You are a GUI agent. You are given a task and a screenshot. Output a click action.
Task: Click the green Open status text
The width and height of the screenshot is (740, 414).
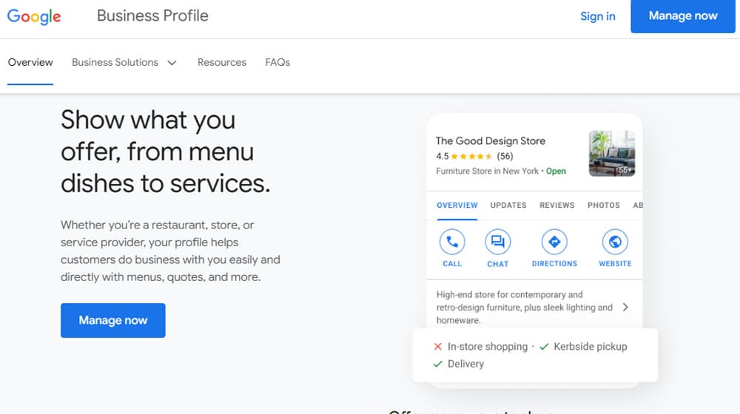click(556, 172)
